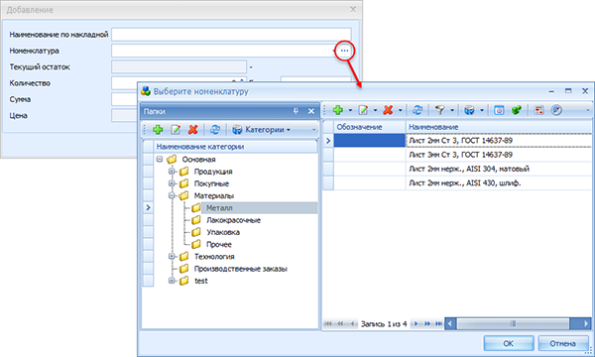Click the database categories icon in nomenclature toolbar
Viewport: 595px width, 357px height.
pyautogui.click(x=469, y=110)
